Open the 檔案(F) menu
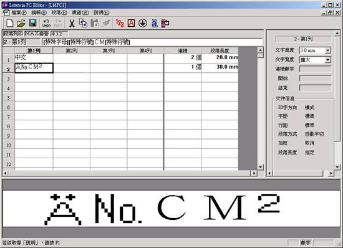The width and height of the screenshot is (343, 248). [x=19, y=12]
